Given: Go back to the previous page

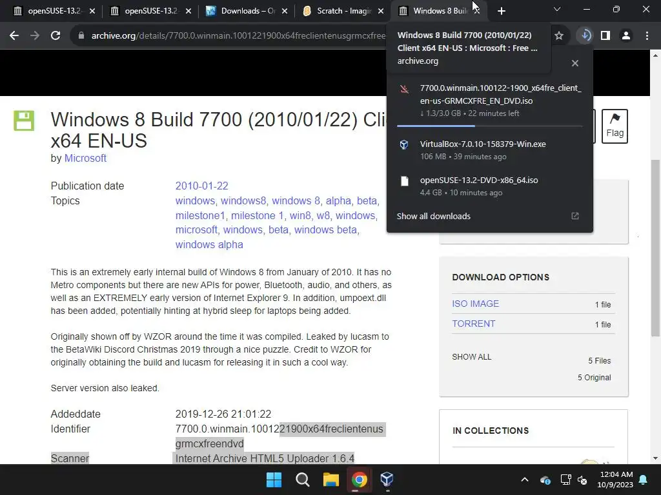Looking at the screenshot, I should point(14,36).
